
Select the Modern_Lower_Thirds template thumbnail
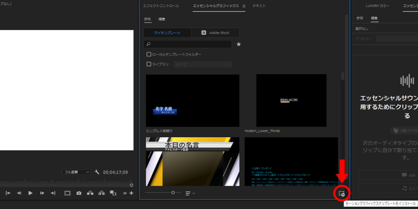coord(291,101)
